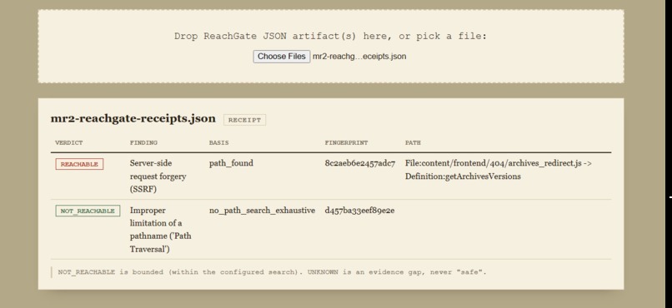672x308 pixels.
Task: Click the FINGERPRINT column header
Action: [x=346, y=143]
